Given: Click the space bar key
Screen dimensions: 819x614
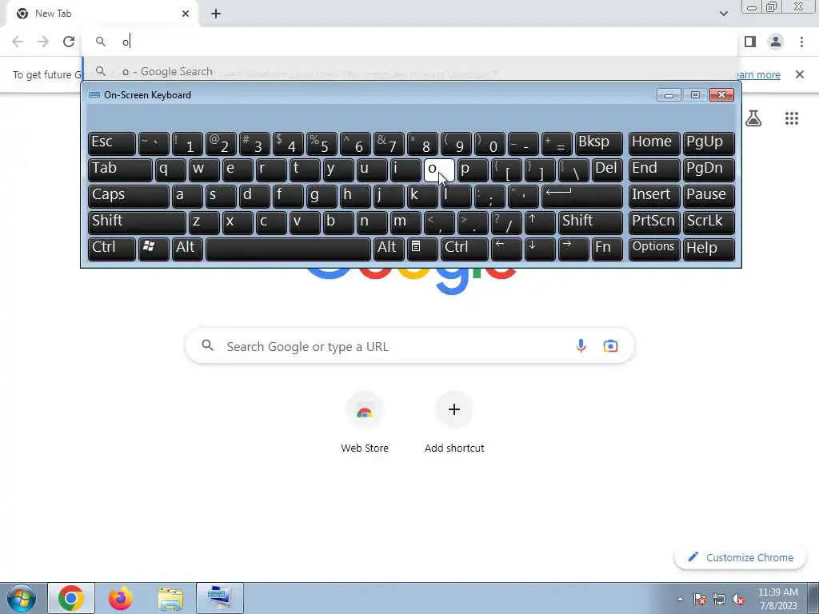Looking at the screenshot, I should click(288, 249).
